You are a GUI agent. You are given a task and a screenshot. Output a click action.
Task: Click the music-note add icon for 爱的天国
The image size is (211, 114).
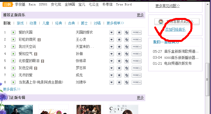pos(126,32)
